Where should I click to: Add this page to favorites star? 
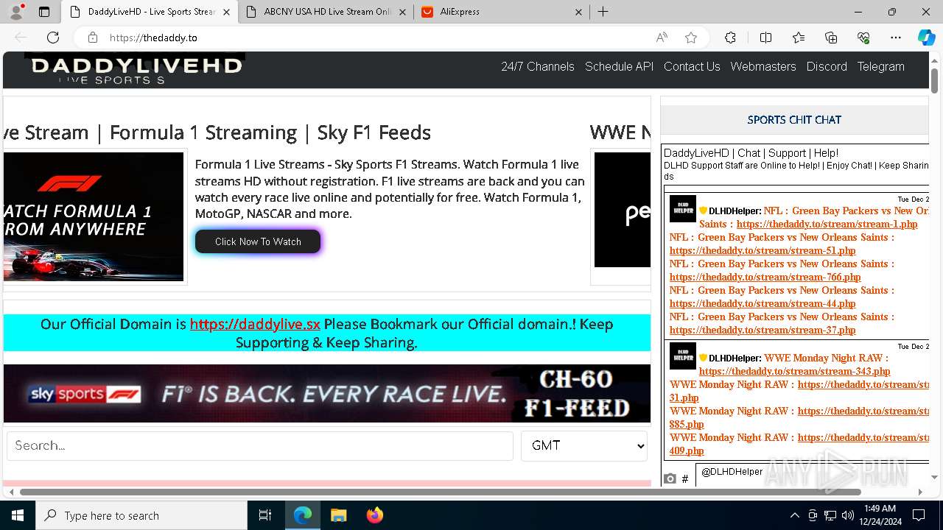[691, 38]
